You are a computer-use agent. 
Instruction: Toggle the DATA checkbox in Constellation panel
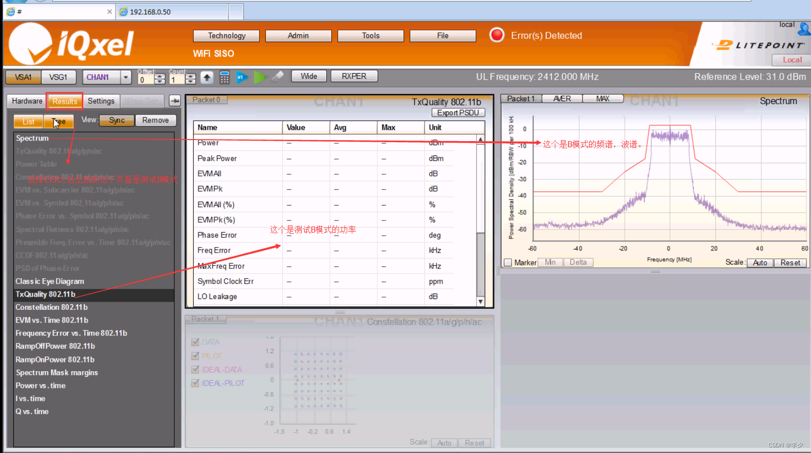[x=195, y=342]
